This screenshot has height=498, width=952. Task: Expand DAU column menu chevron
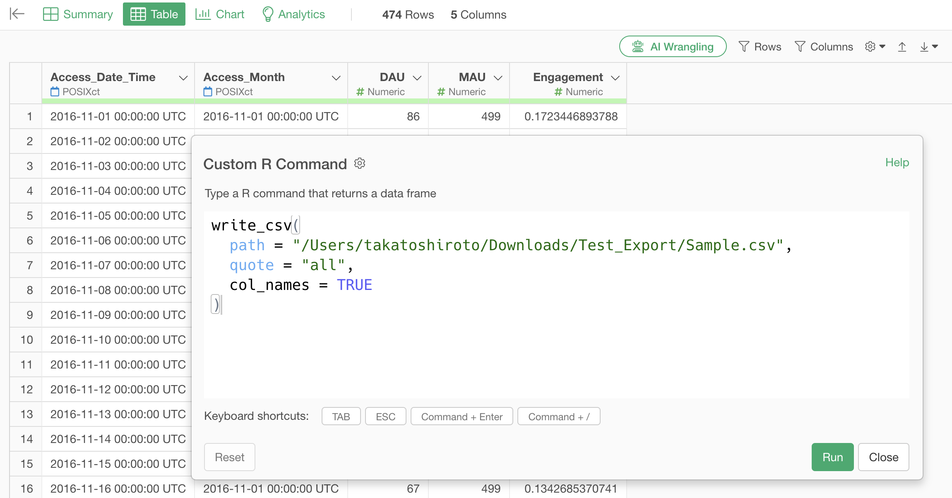click(417, 78)
